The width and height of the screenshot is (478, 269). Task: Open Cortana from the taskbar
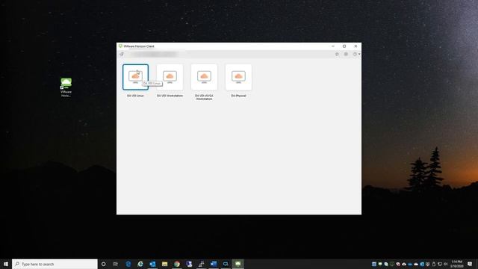(103, 264)
